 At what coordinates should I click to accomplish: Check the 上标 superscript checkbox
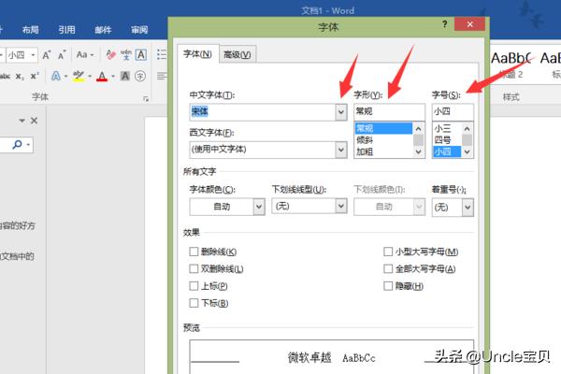point(194,285)
